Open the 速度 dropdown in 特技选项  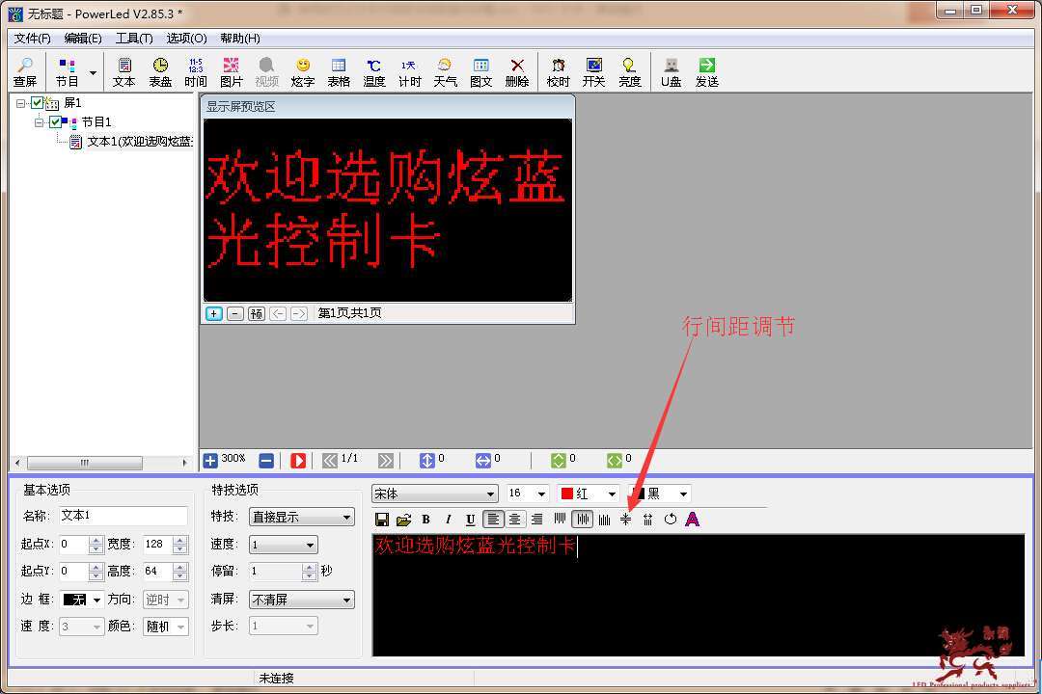(x=284, y=546)
